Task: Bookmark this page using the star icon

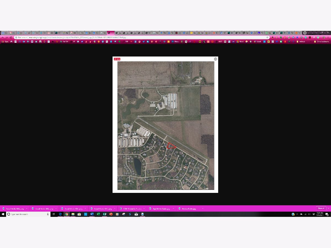Action: [x=267, y=37]
